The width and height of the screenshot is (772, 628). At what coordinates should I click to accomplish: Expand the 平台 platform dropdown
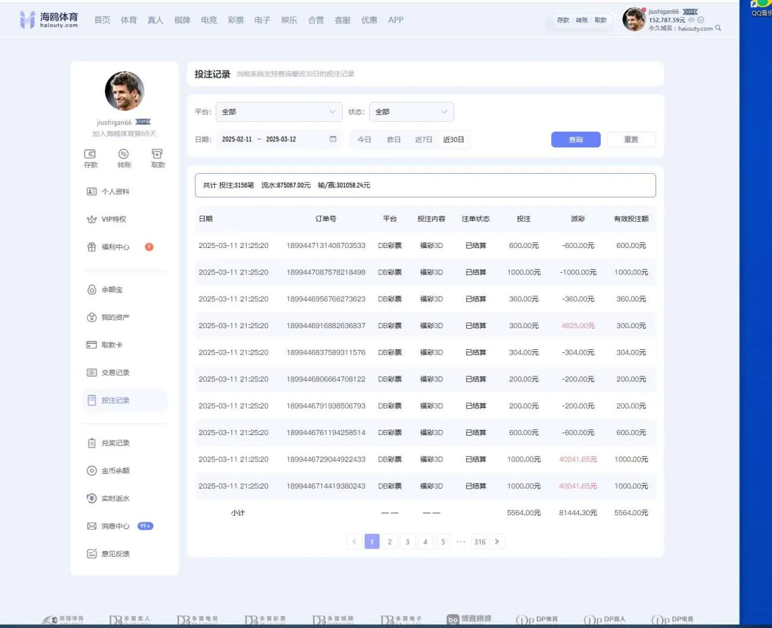279,112
